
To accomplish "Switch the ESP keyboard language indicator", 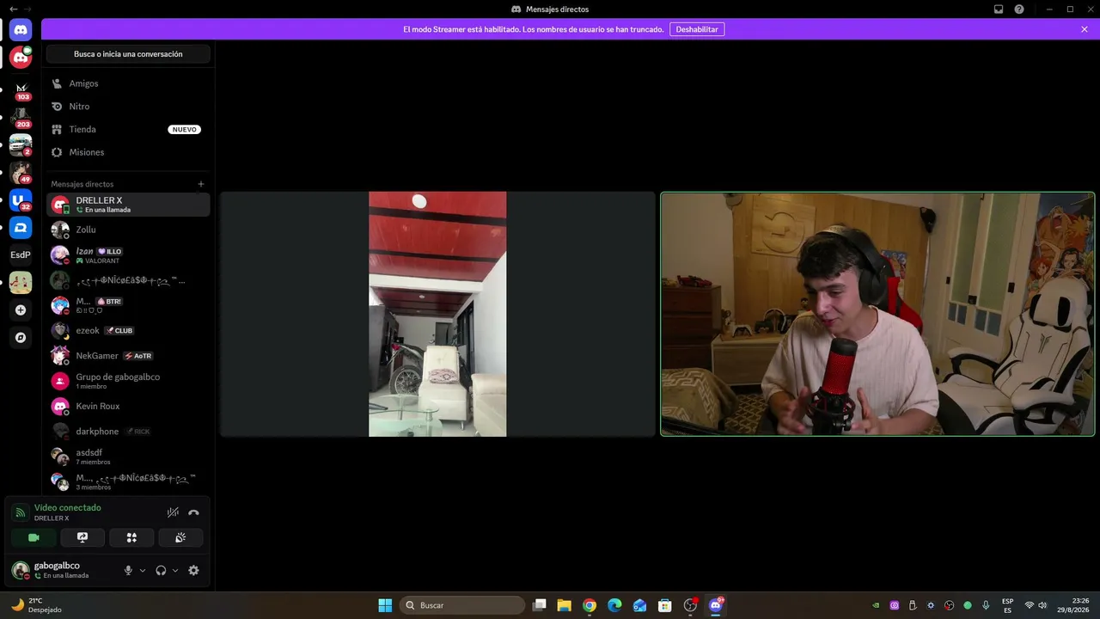I will (x=1008, y=605).
